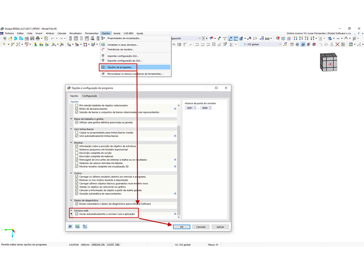Click the OK button
The height and width of the screenshot is (273, 364).
[182, 227]
